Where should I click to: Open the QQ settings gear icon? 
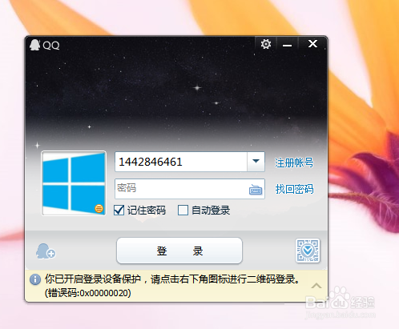[266, 44]
